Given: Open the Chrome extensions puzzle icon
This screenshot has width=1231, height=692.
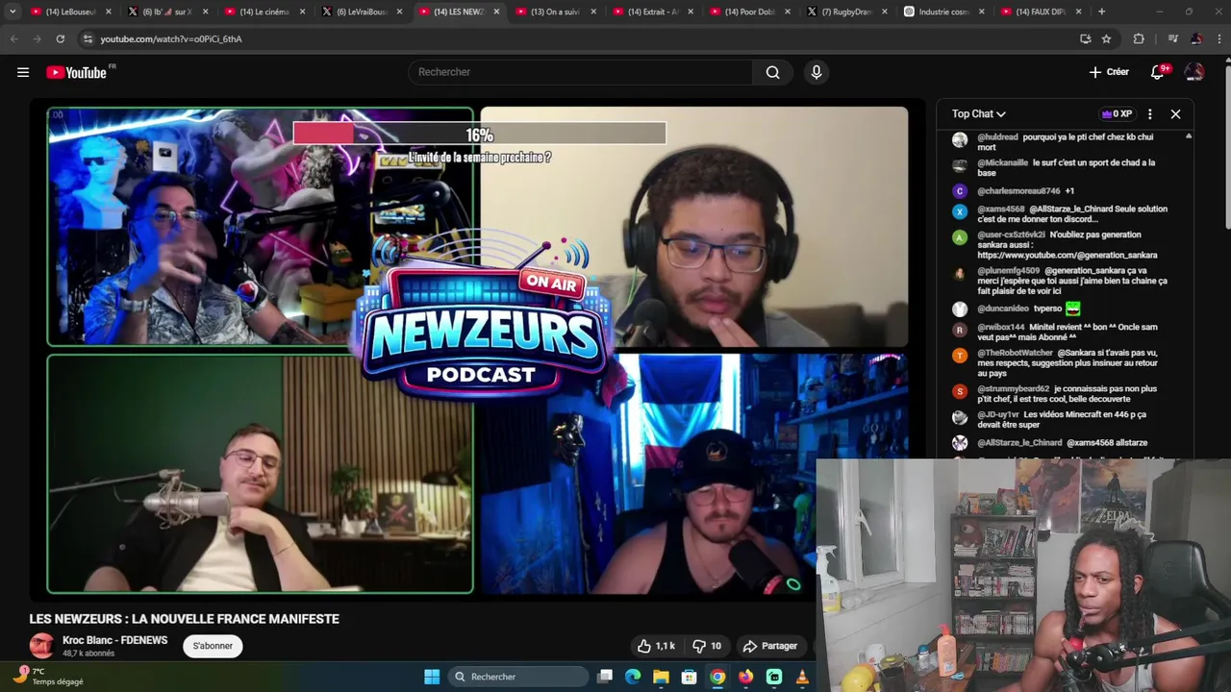Looking at the screenshot, I should point(1139,38).
